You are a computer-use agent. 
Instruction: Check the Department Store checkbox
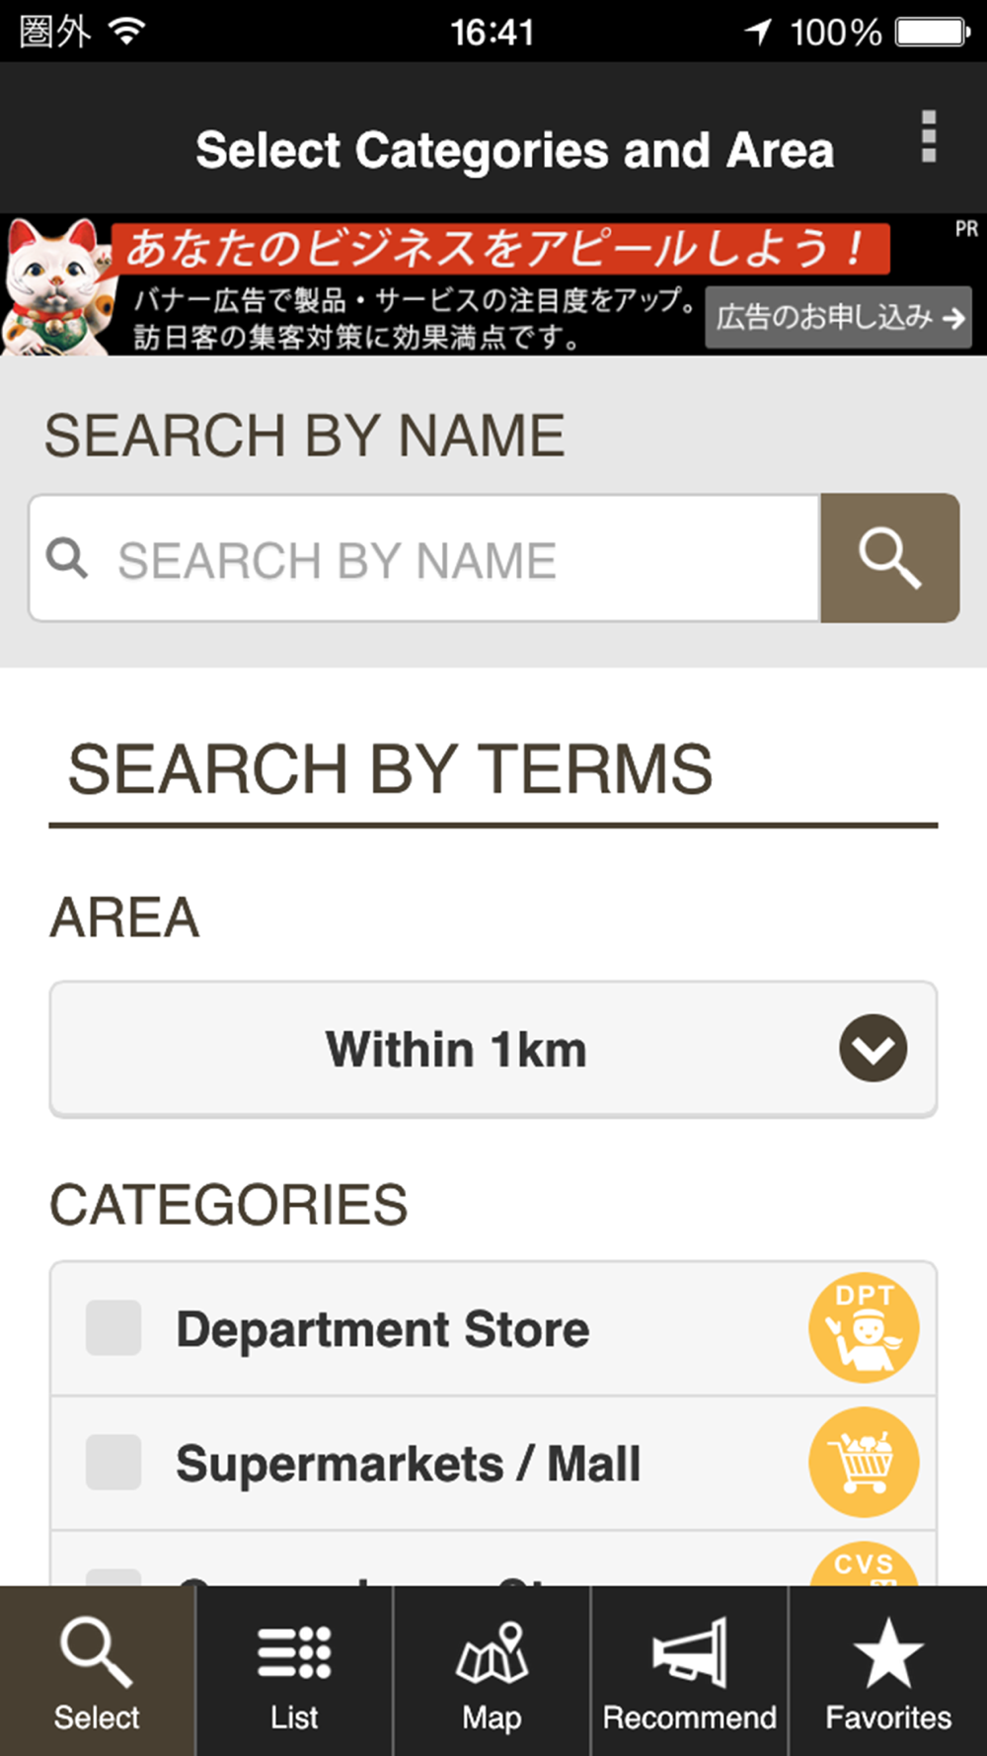coord(114,1327)
